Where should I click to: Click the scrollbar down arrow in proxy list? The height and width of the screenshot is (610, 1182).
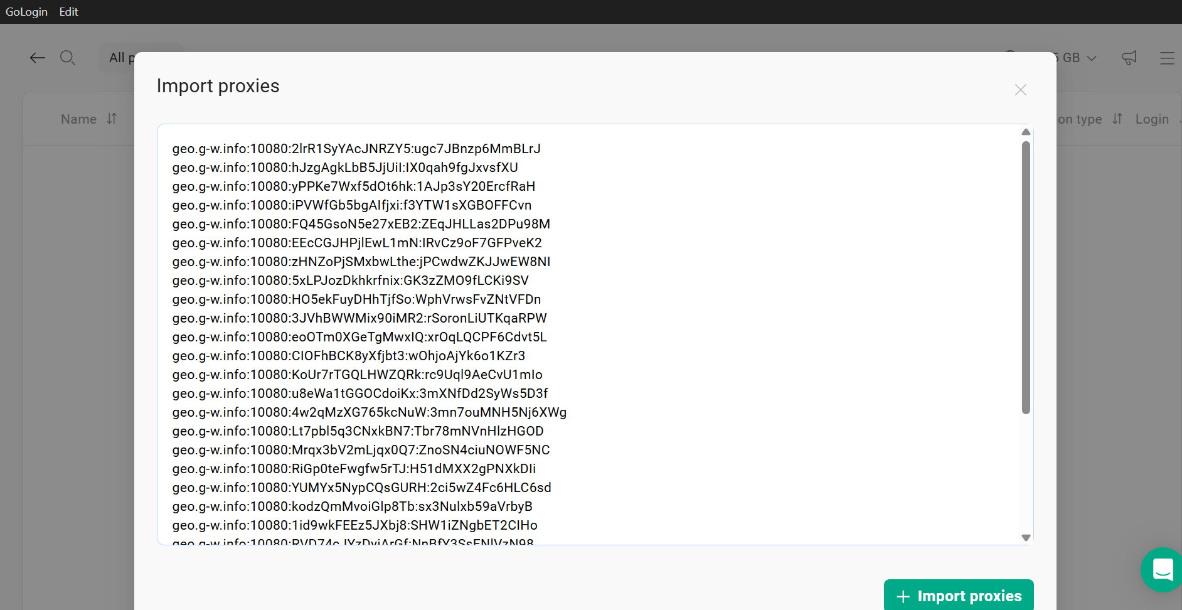click(x=1026, y=537)
